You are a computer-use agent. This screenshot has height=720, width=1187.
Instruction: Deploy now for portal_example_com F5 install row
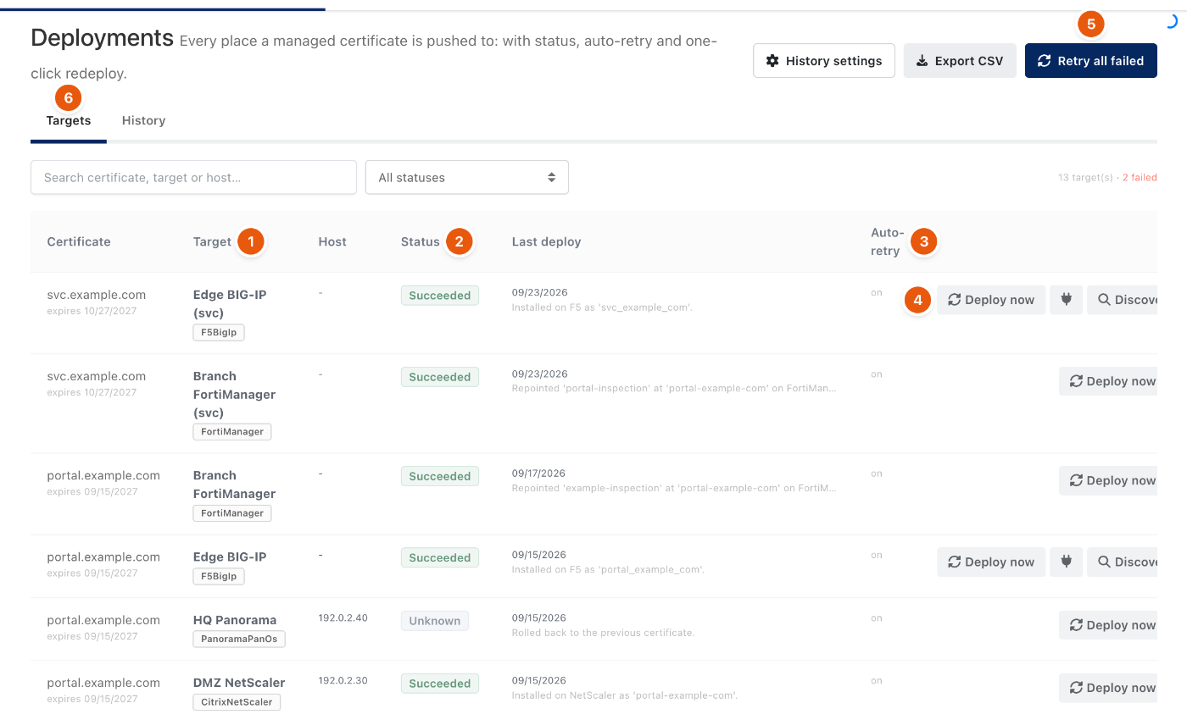point(991,562)
